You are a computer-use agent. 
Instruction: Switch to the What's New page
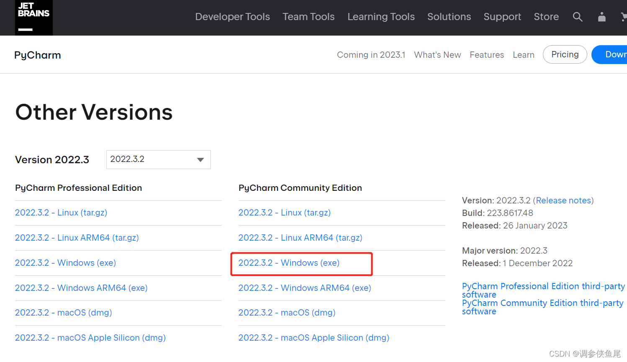(437, 55)
